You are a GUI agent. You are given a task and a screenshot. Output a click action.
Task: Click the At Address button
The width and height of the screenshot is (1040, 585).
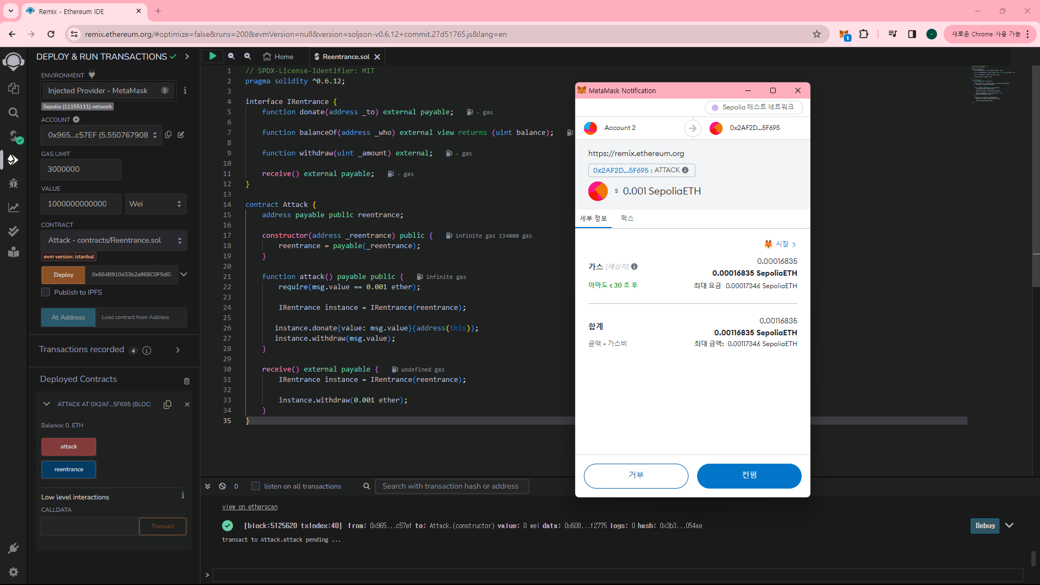pos(68,317)
